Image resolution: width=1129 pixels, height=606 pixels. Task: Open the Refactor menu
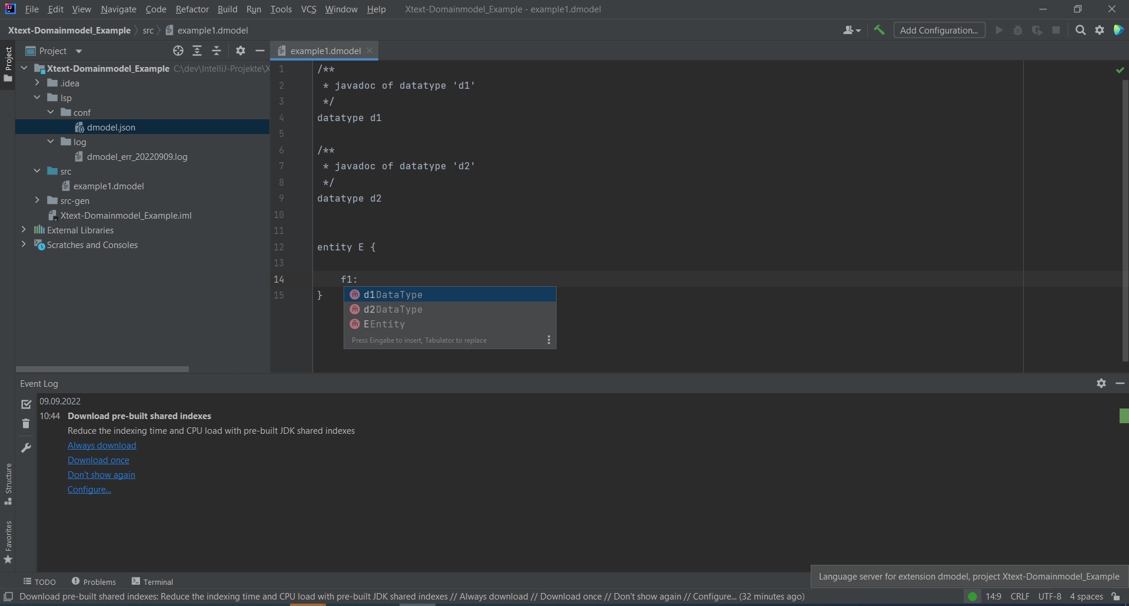click(x=192, y=9)
